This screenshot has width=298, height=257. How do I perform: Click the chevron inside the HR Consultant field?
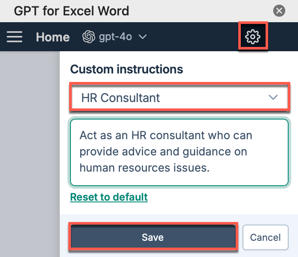click(x=273, y=97)
